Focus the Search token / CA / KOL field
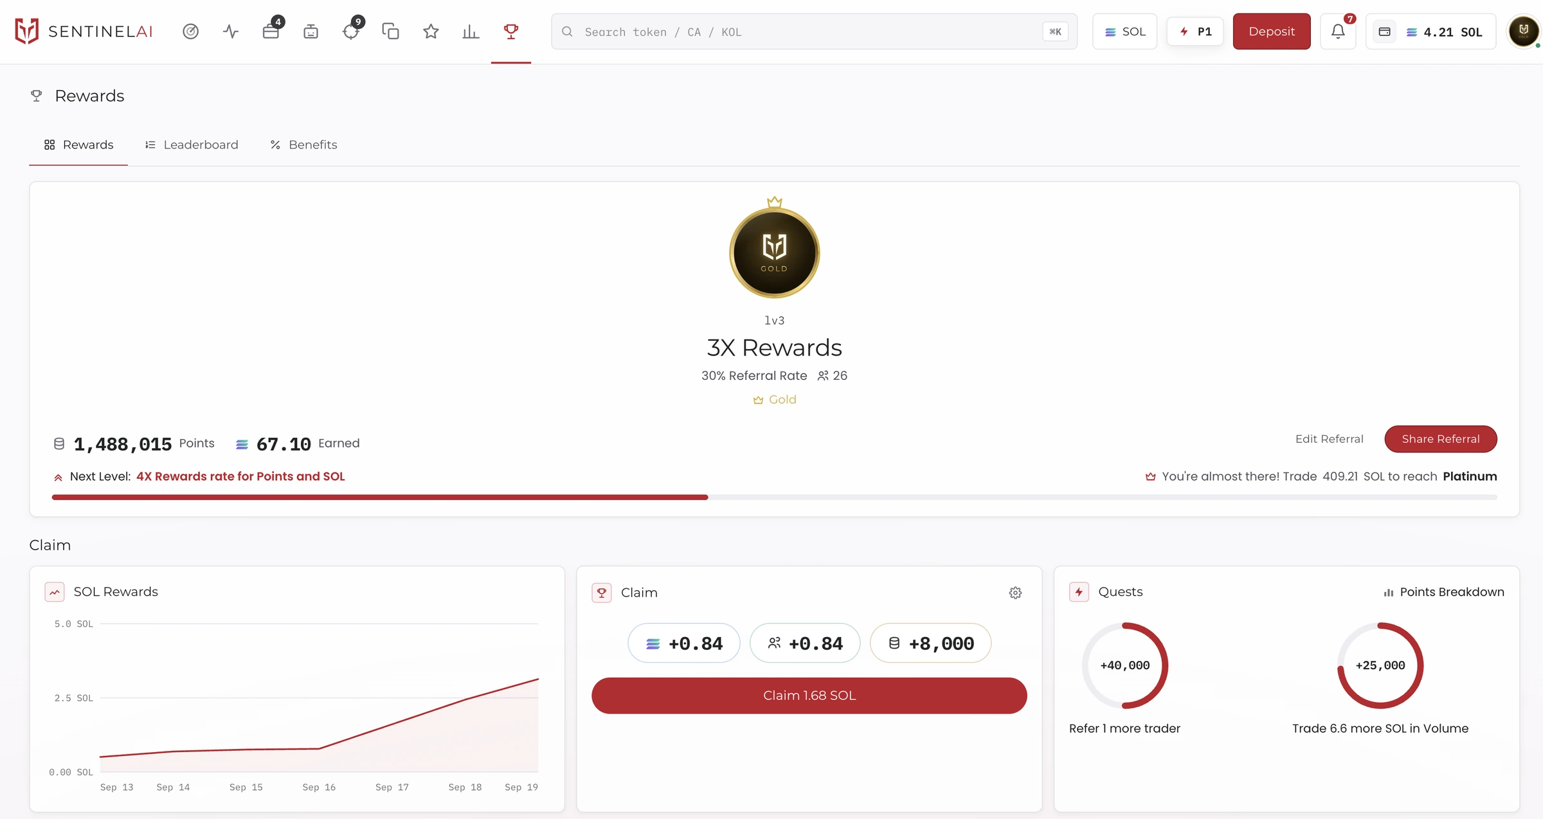The width and height of the screenshot is (1543, 819). point(814,32)
